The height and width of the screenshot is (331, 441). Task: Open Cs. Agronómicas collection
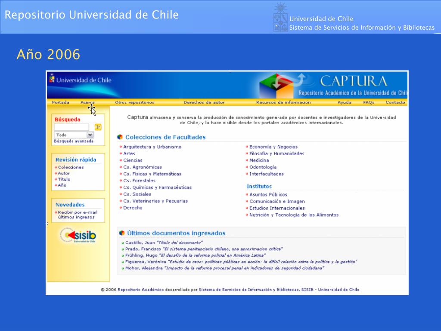coord(142,167)
